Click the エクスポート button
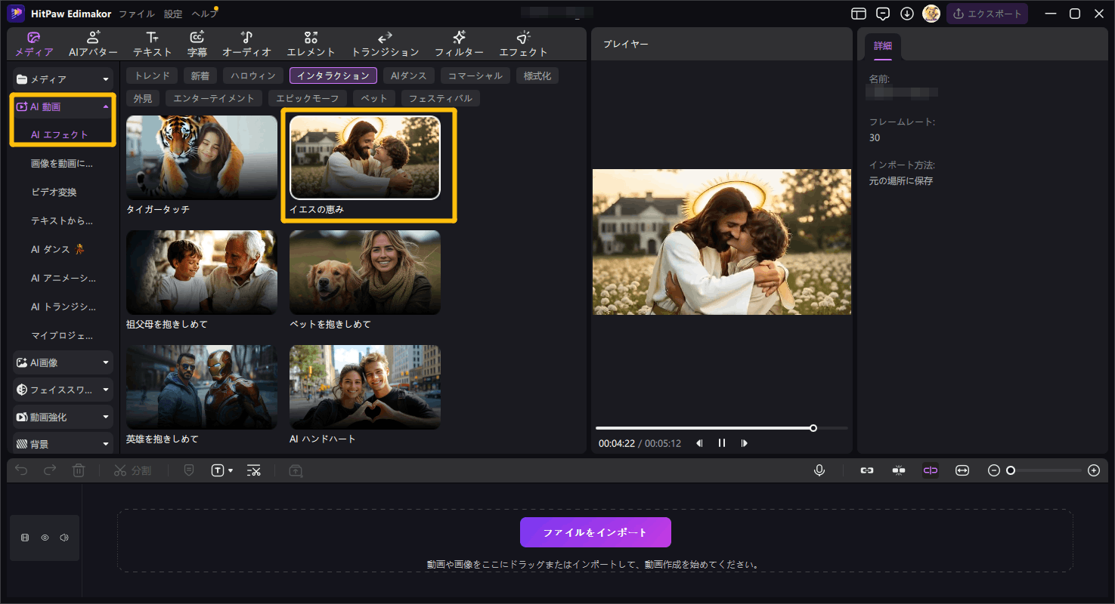 pos(987,14)
